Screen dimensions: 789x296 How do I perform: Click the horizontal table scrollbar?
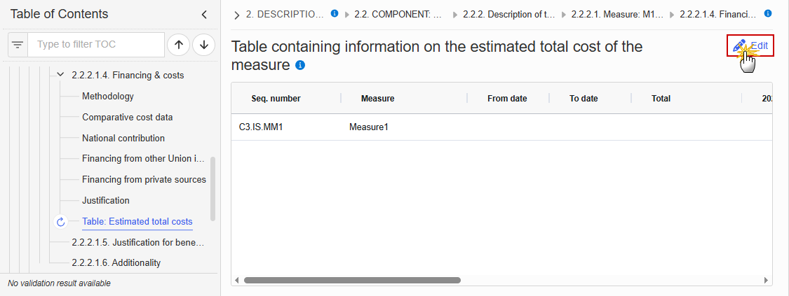352,280
